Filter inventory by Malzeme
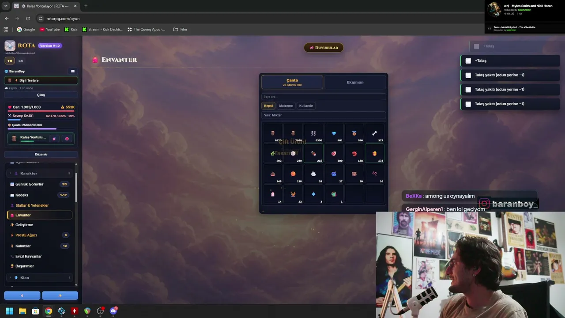 tap(286, 106)
